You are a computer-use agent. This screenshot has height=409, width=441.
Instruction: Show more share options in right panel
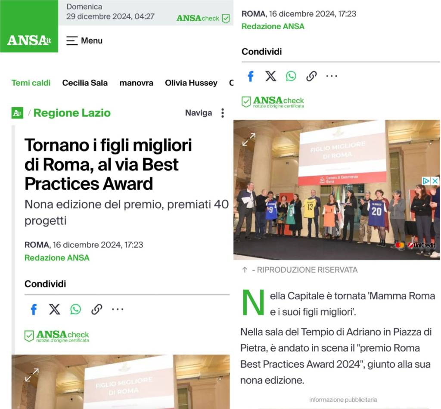click(x=332, y=76)
